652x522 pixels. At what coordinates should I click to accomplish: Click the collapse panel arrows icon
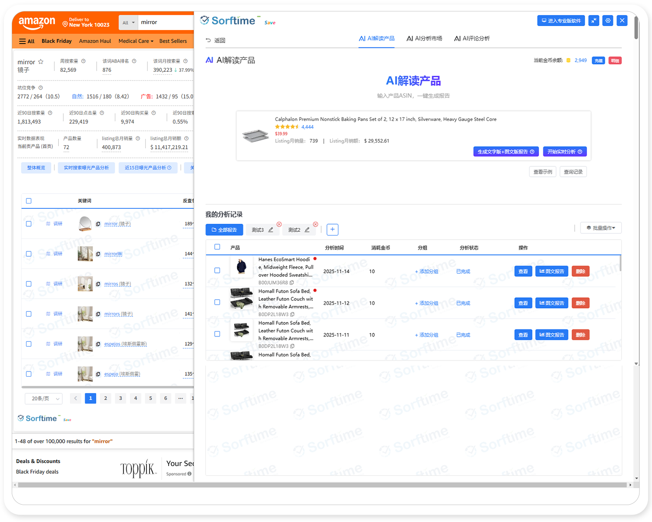[x=594, y=20]
